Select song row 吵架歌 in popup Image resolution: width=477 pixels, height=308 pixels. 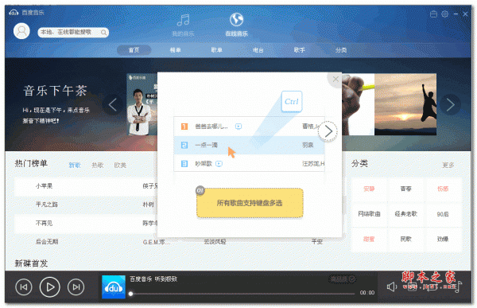(x=249, y=164)
